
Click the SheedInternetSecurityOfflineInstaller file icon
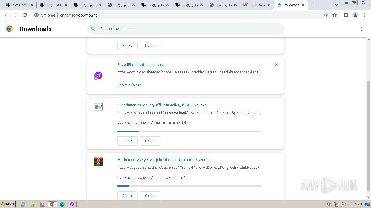click(x=98, y=107)
